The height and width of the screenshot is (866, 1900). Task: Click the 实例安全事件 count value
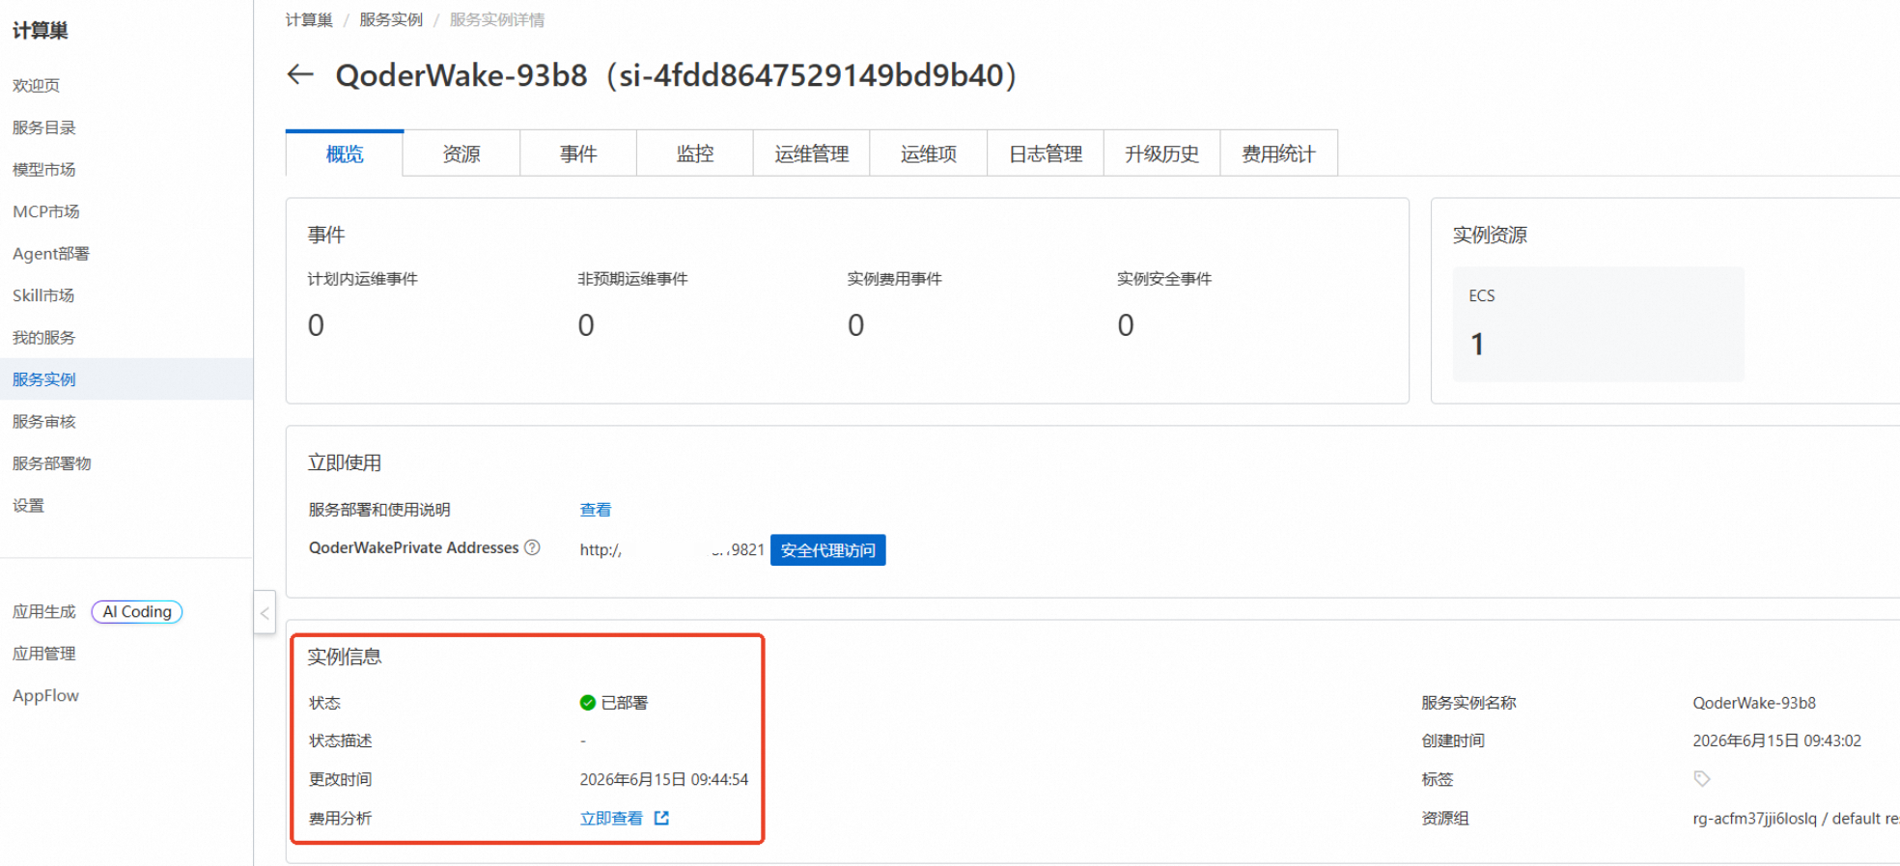(1126, 325)
